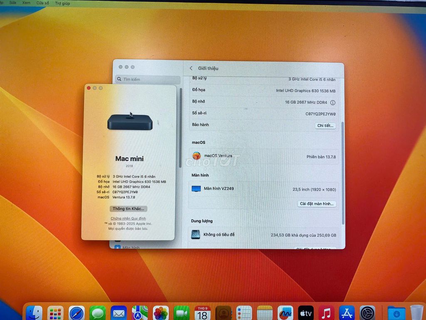
Task: Open the Sửa menu in menu bar
Action: (x=12, y=2)
